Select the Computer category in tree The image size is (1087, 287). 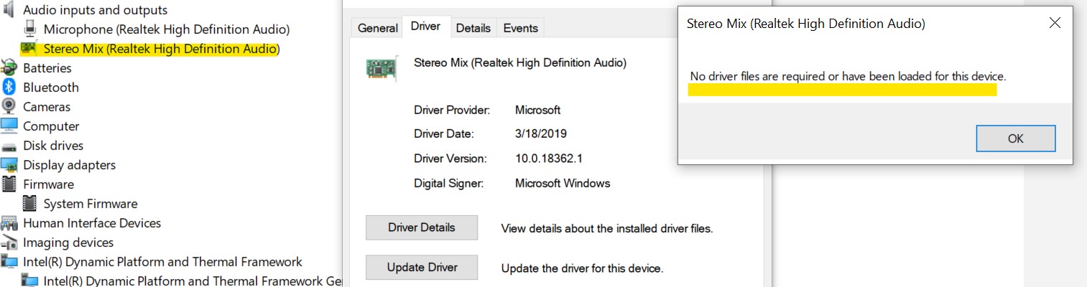[51, 126]
